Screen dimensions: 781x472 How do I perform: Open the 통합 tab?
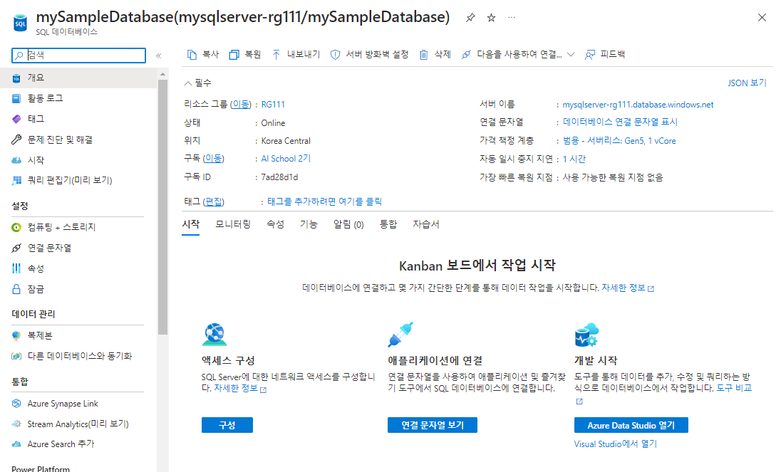pos(388,224)
